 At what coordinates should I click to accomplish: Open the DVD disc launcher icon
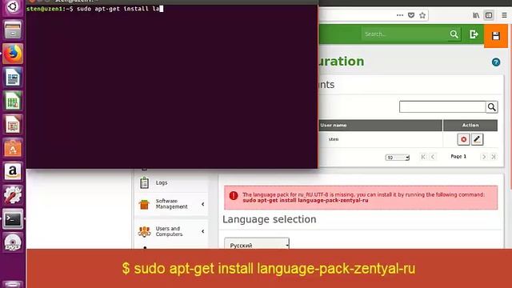[13, 242]
